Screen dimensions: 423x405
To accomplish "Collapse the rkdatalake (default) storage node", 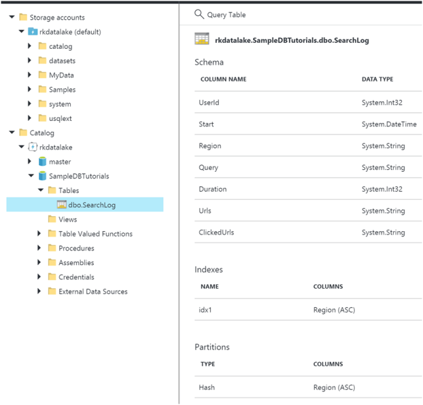I will [x=22, y=31].
